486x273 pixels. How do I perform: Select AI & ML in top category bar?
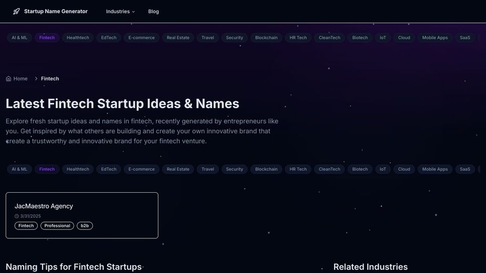pos(19,38)
